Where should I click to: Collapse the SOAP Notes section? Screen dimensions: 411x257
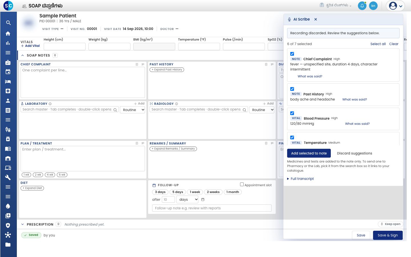point(23,55)
